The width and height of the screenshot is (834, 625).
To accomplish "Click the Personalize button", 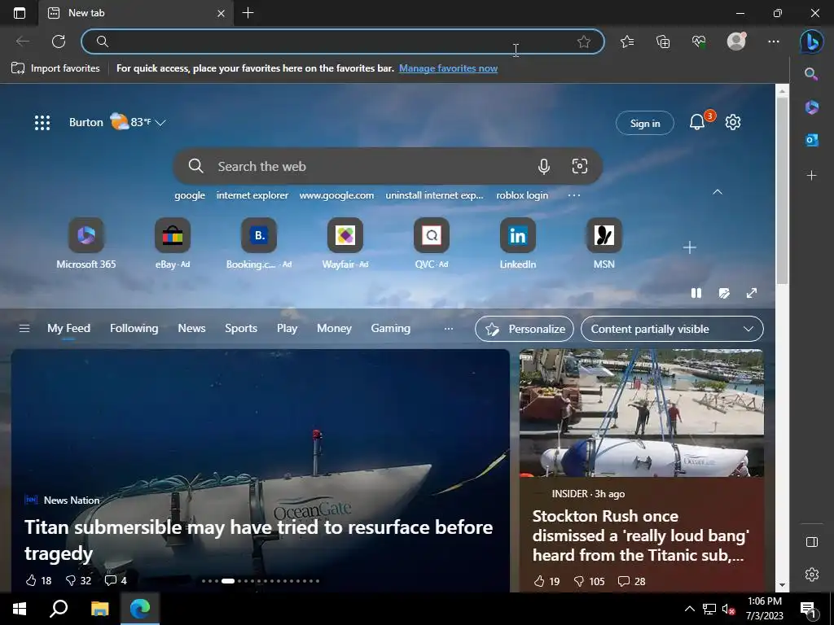I will 525,329.
